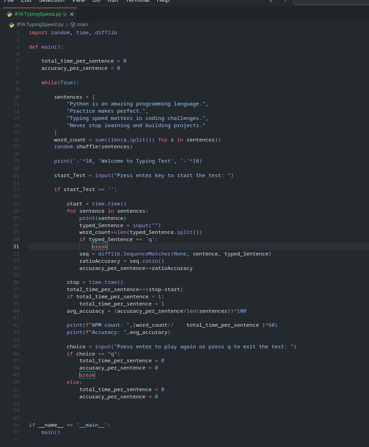Click 'difflib' in the import statement

point(106,32)
